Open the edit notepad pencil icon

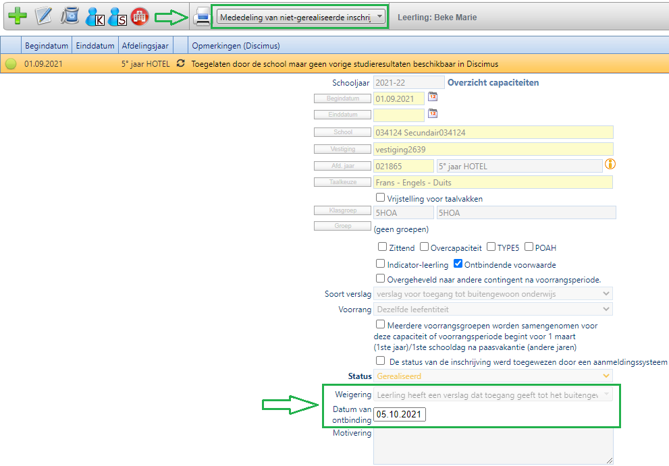click(43, 16)
